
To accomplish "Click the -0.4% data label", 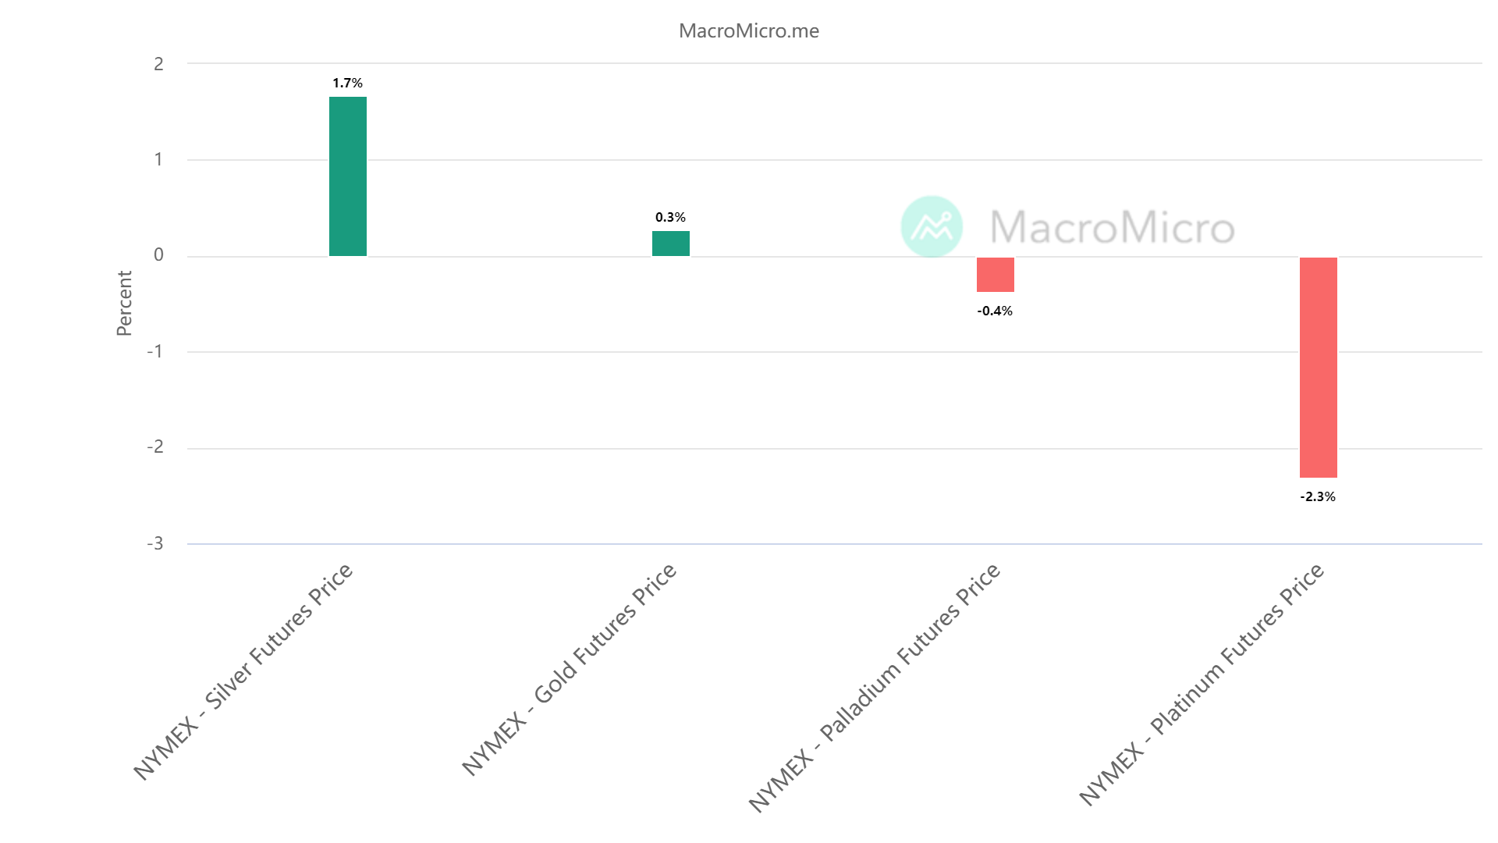I will (x=995, y=311).
